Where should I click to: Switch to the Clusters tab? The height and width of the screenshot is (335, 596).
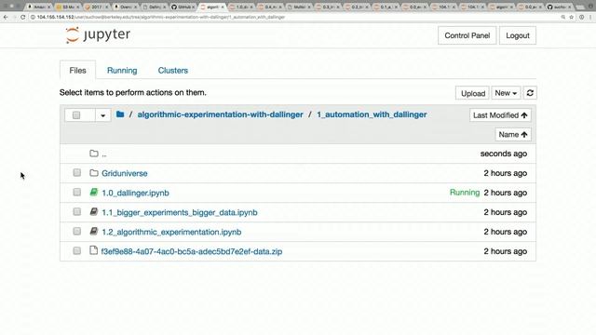tap(173, 71)
